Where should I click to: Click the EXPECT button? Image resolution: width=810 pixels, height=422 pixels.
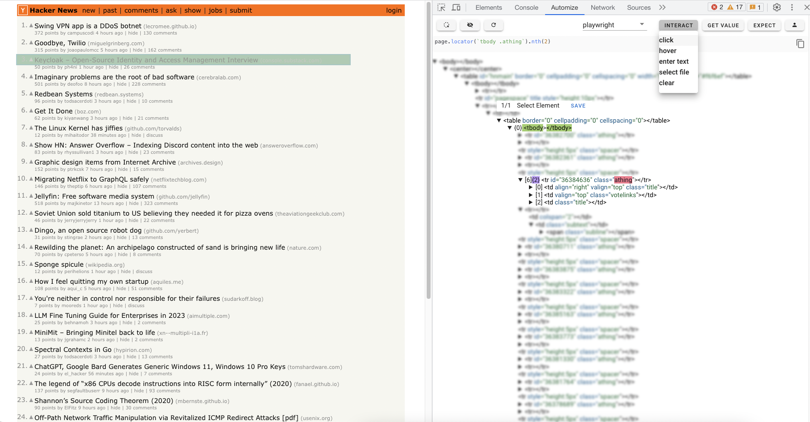click(x=764, y=25)
